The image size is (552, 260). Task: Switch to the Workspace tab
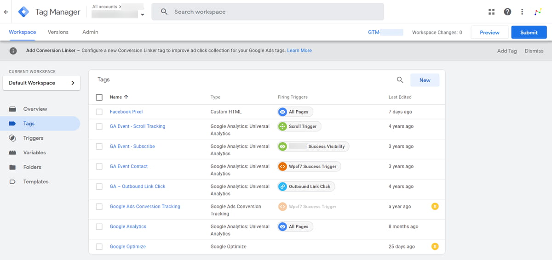(23, 32)
